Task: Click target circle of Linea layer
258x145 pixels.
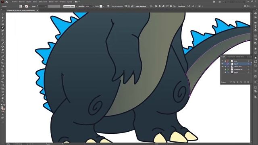Action: [248, 61]
